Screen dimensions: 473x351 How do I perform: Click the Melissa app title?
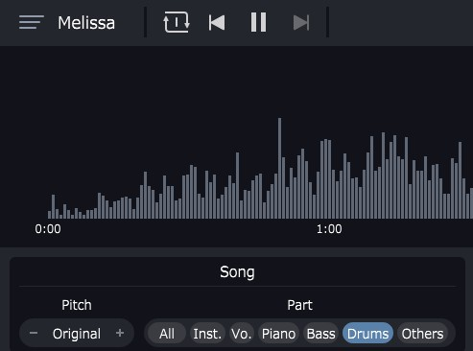tap(86, 23)
